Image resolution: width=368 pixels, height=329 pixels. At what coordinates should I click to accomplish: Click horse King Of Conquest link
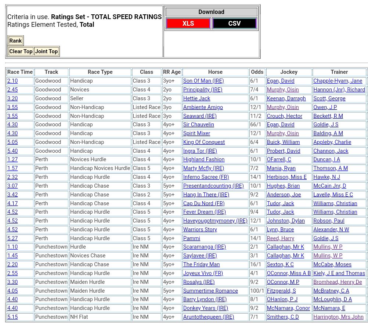point(204,142)
